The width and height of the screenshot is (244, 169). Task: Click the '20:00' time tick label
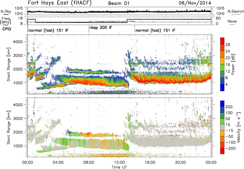click(x=180, y=163)
